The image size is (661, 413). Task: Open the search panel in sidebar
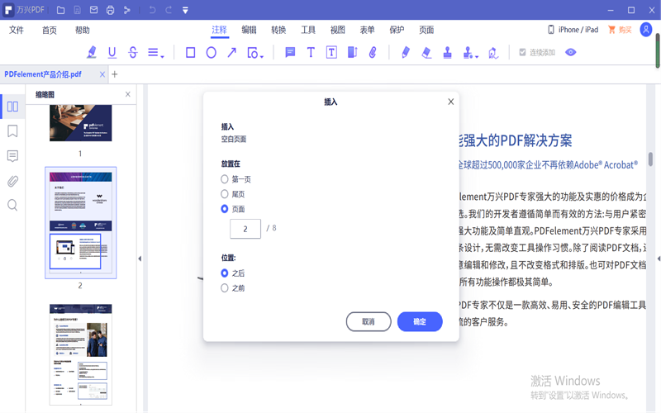12,205
